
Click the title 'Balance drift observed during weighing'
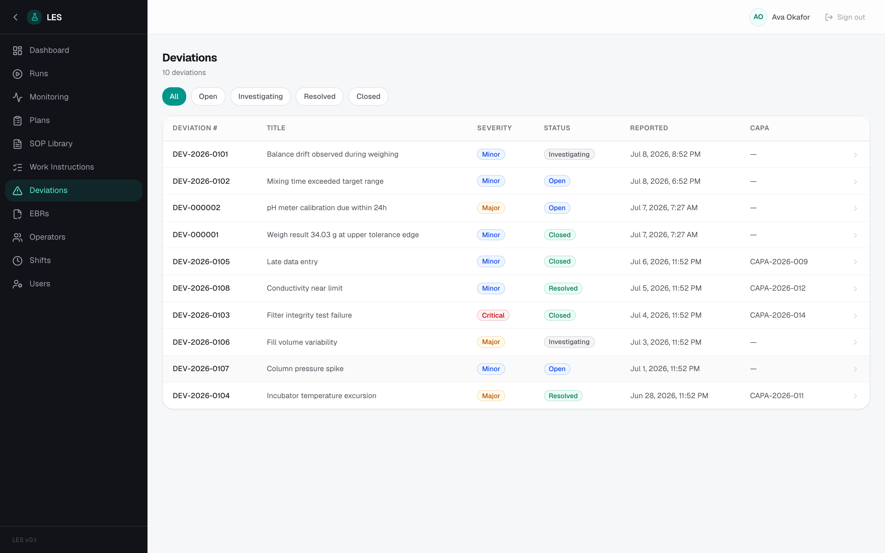point(332,154)
